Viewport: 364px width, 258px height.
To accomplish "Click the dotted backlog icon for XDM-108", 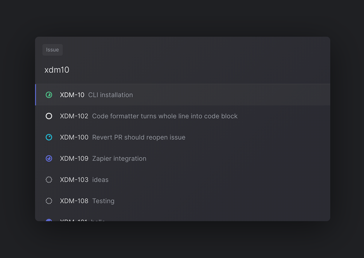I will tap(49, 201).
